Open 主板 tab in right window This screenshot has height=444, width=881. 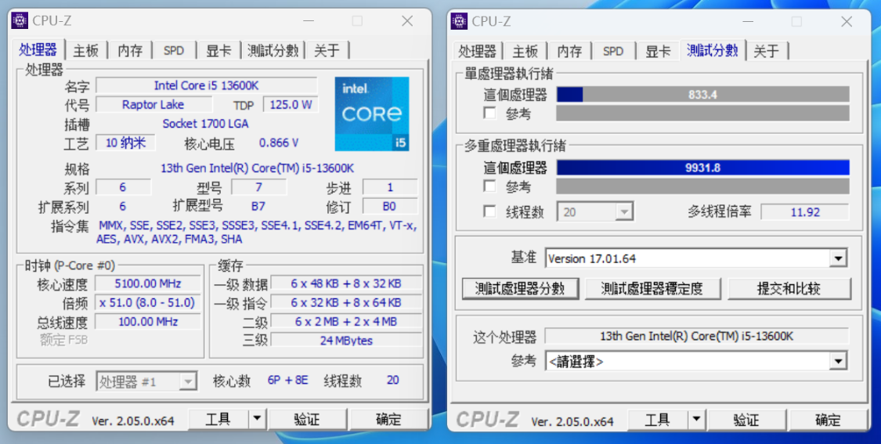pos(525,51)
